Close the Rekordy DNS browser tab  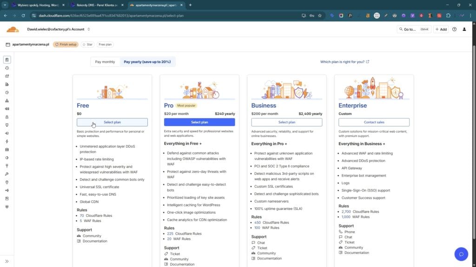tap(122, 5)
